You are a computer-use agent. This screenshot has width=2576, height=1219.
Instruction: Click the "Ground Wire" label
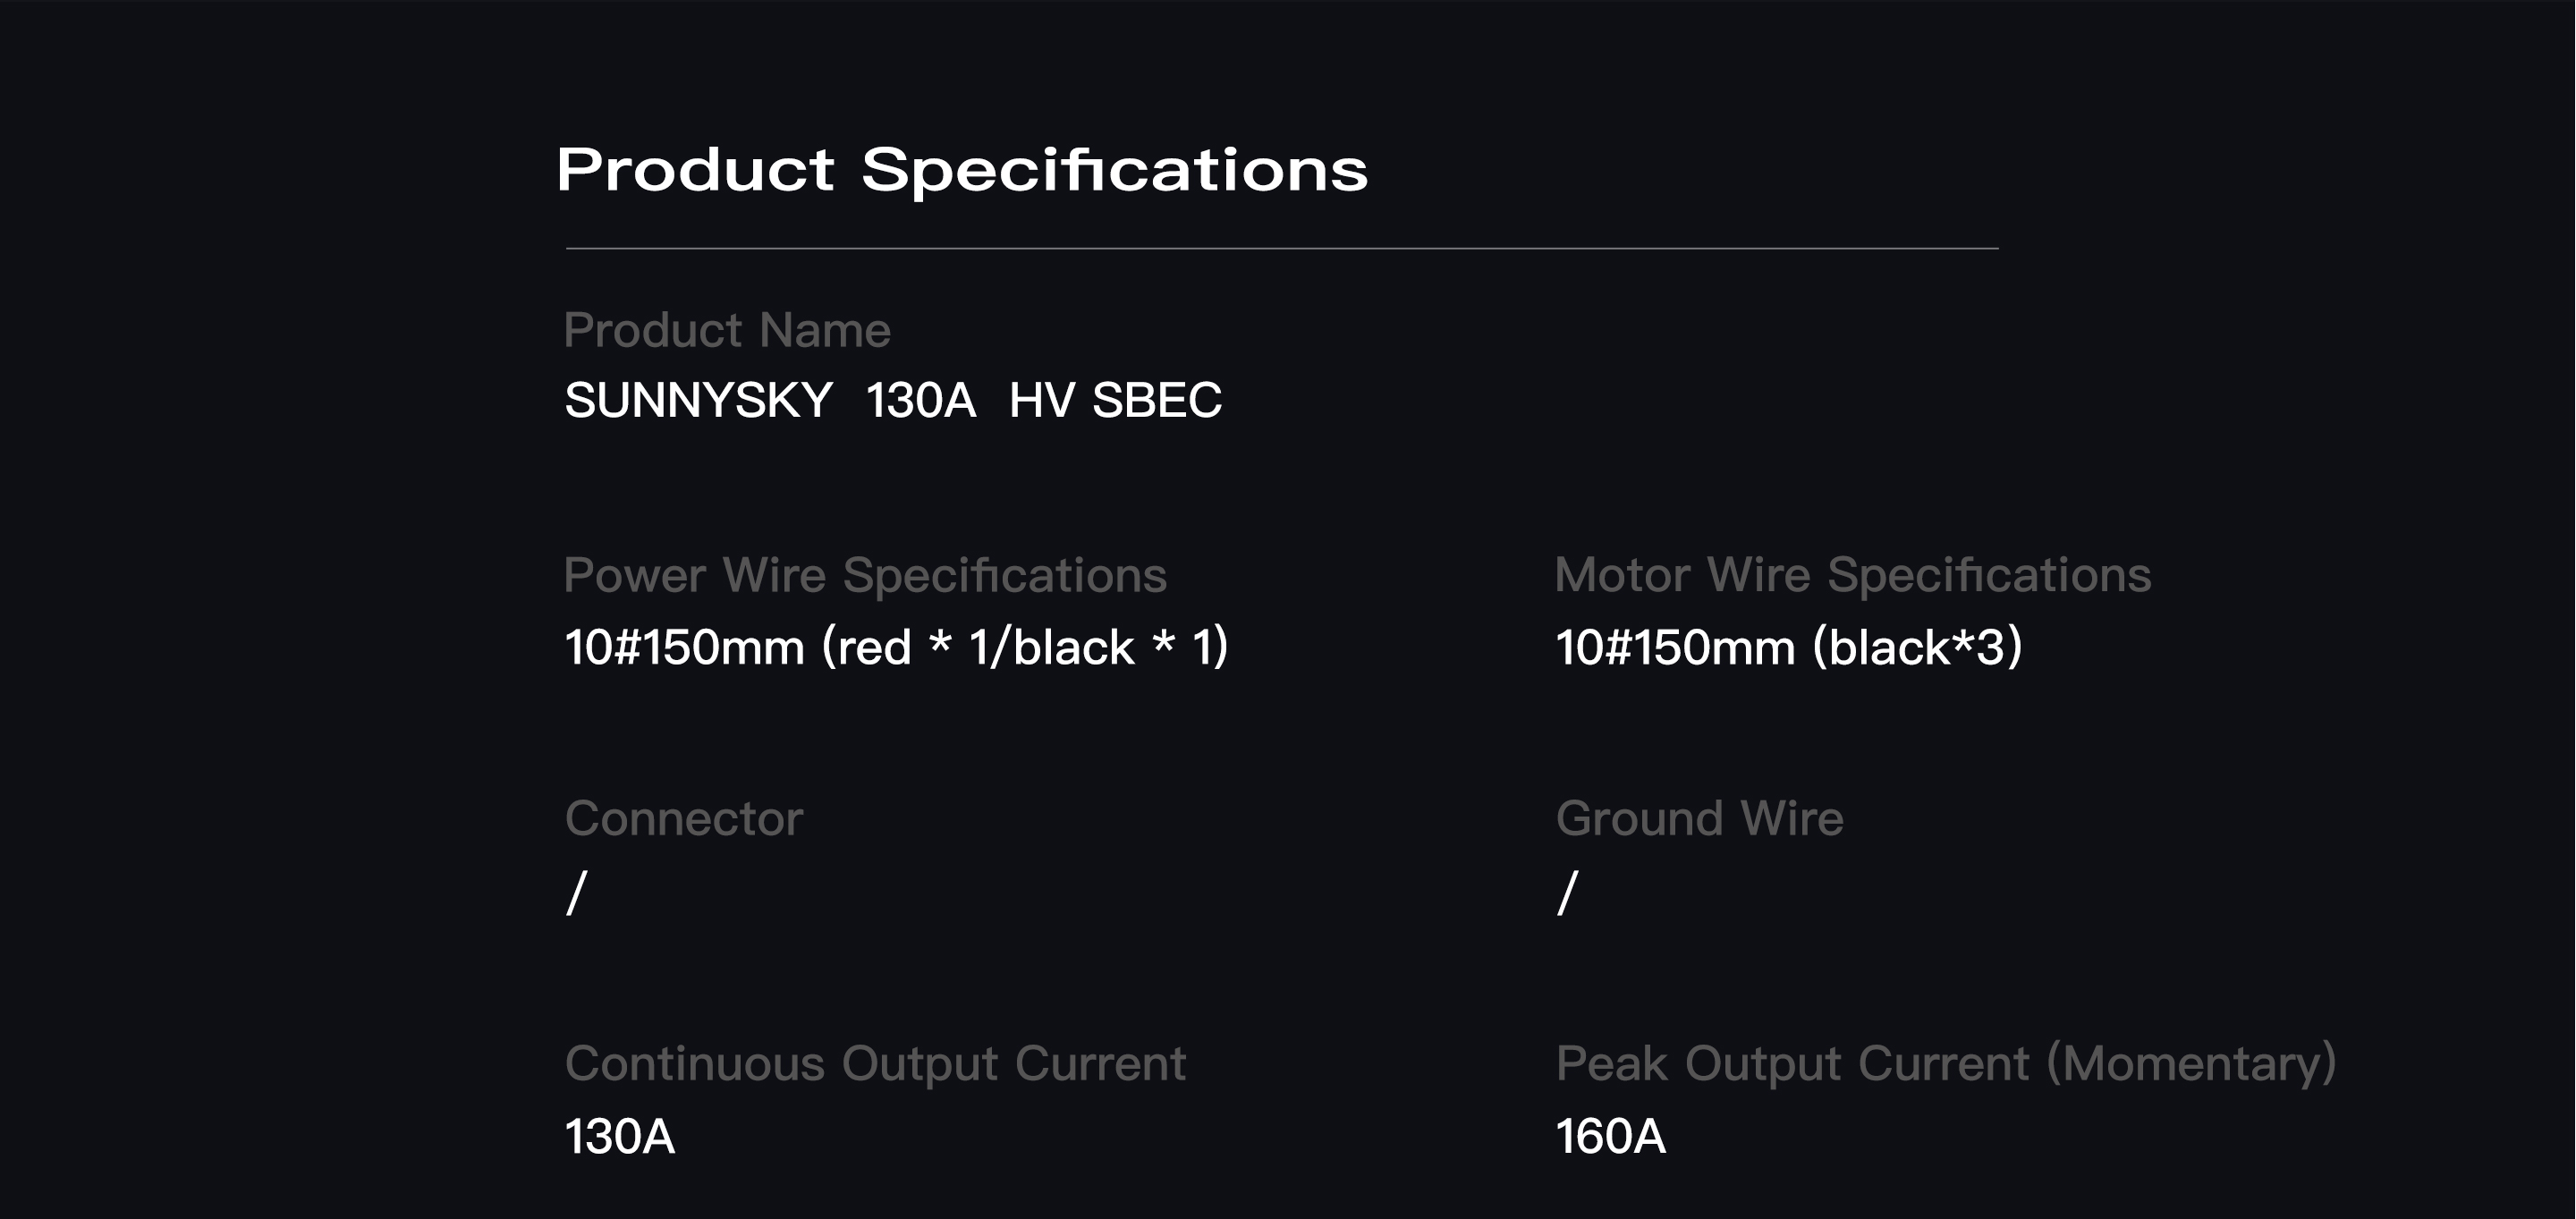(x=1700, y=819)
